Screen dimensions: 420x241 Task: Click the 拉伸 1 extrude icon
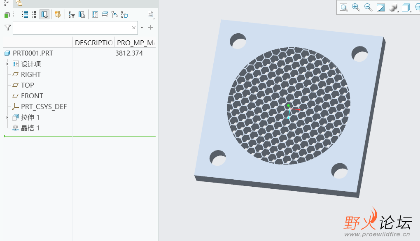(x=16, y=117)
